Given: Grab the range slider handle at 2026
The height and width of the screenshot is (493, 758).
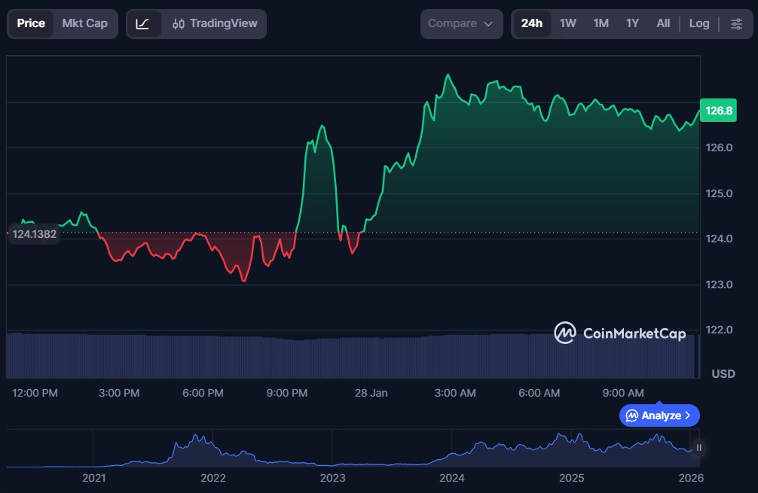Looking at the screenshot, I should tap(698, 448).
